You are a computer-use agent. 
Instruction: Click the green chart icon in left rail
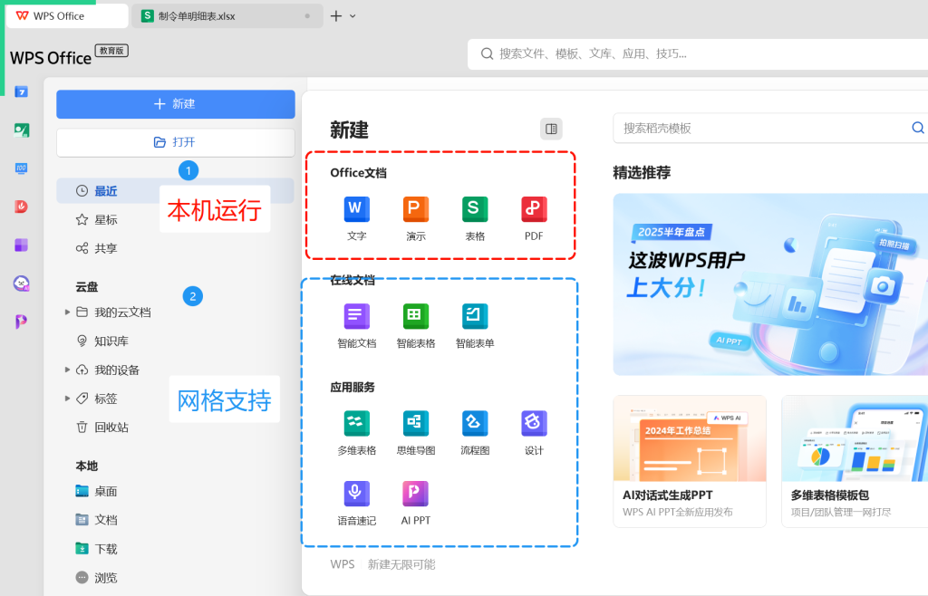point(22,130)
